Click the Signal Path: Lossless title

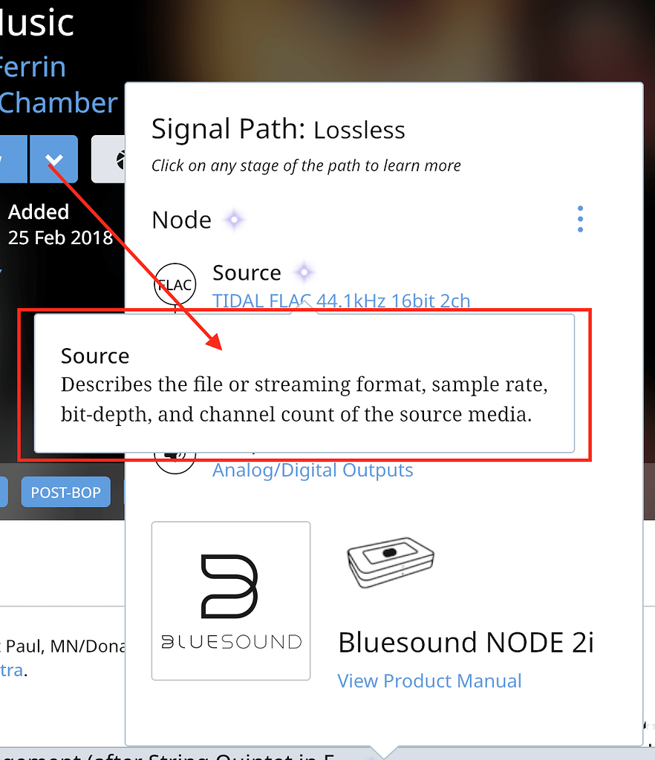pos(278,128)
